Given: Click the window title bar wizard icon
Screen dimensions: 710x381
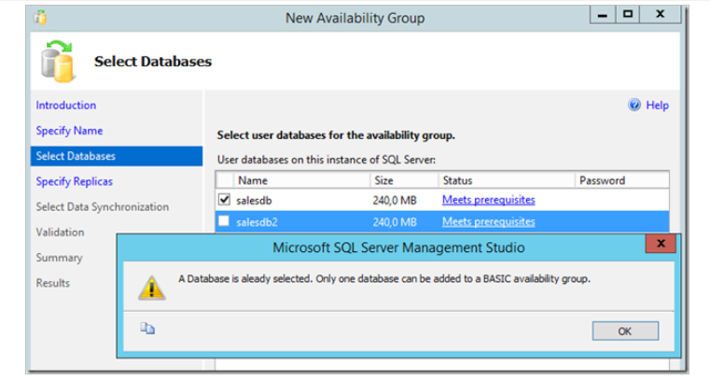Looking at the screenshot, I should click(40, 18).
